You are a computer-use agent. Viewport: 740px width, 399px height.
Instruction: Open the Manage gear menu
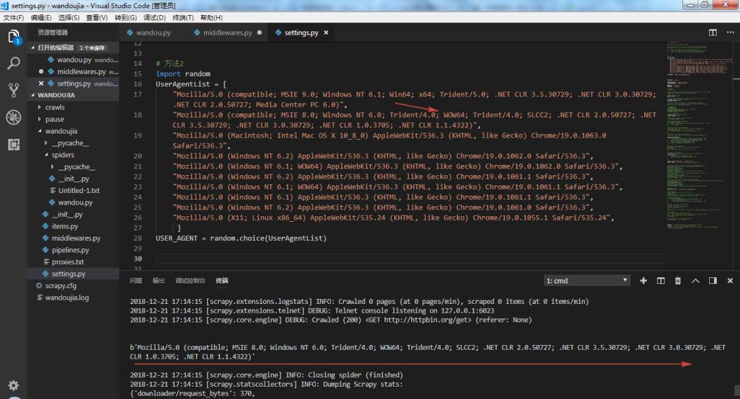point(13,385)
